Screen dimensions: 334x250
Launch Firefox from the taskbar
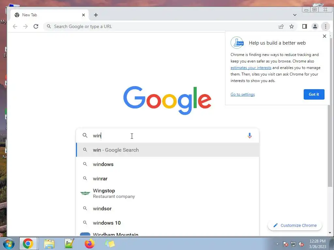[x=90, y=243]
